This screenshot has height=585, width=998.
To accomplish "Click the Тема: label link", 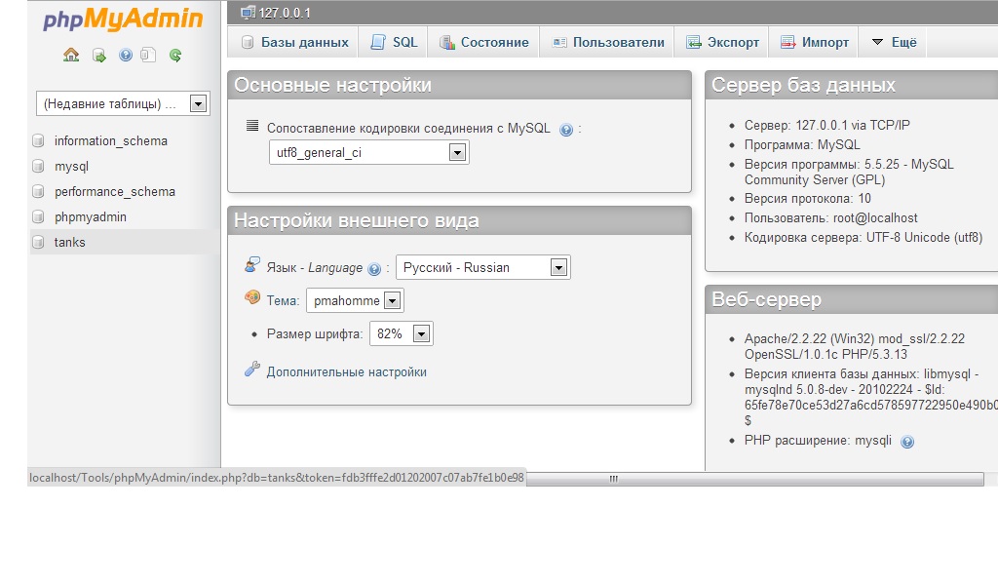I will (x=283, y=300).
